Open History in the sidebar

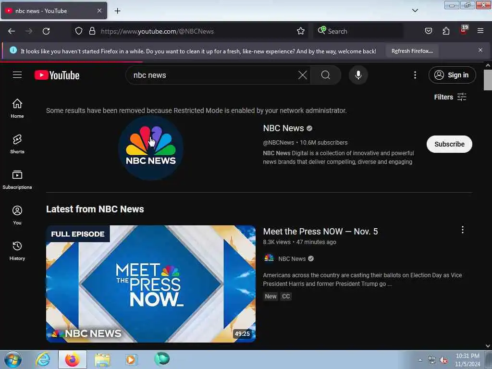click(17, 251)
